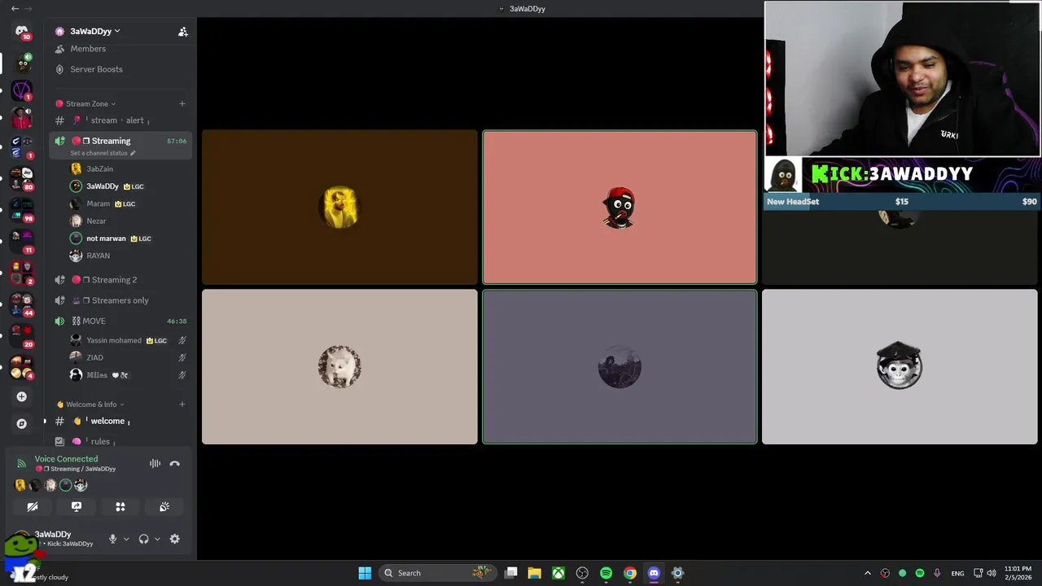Viewport: 1042px width, 586px height.
Task: Open Discover servers compass icon
Action: pos(22,423)
